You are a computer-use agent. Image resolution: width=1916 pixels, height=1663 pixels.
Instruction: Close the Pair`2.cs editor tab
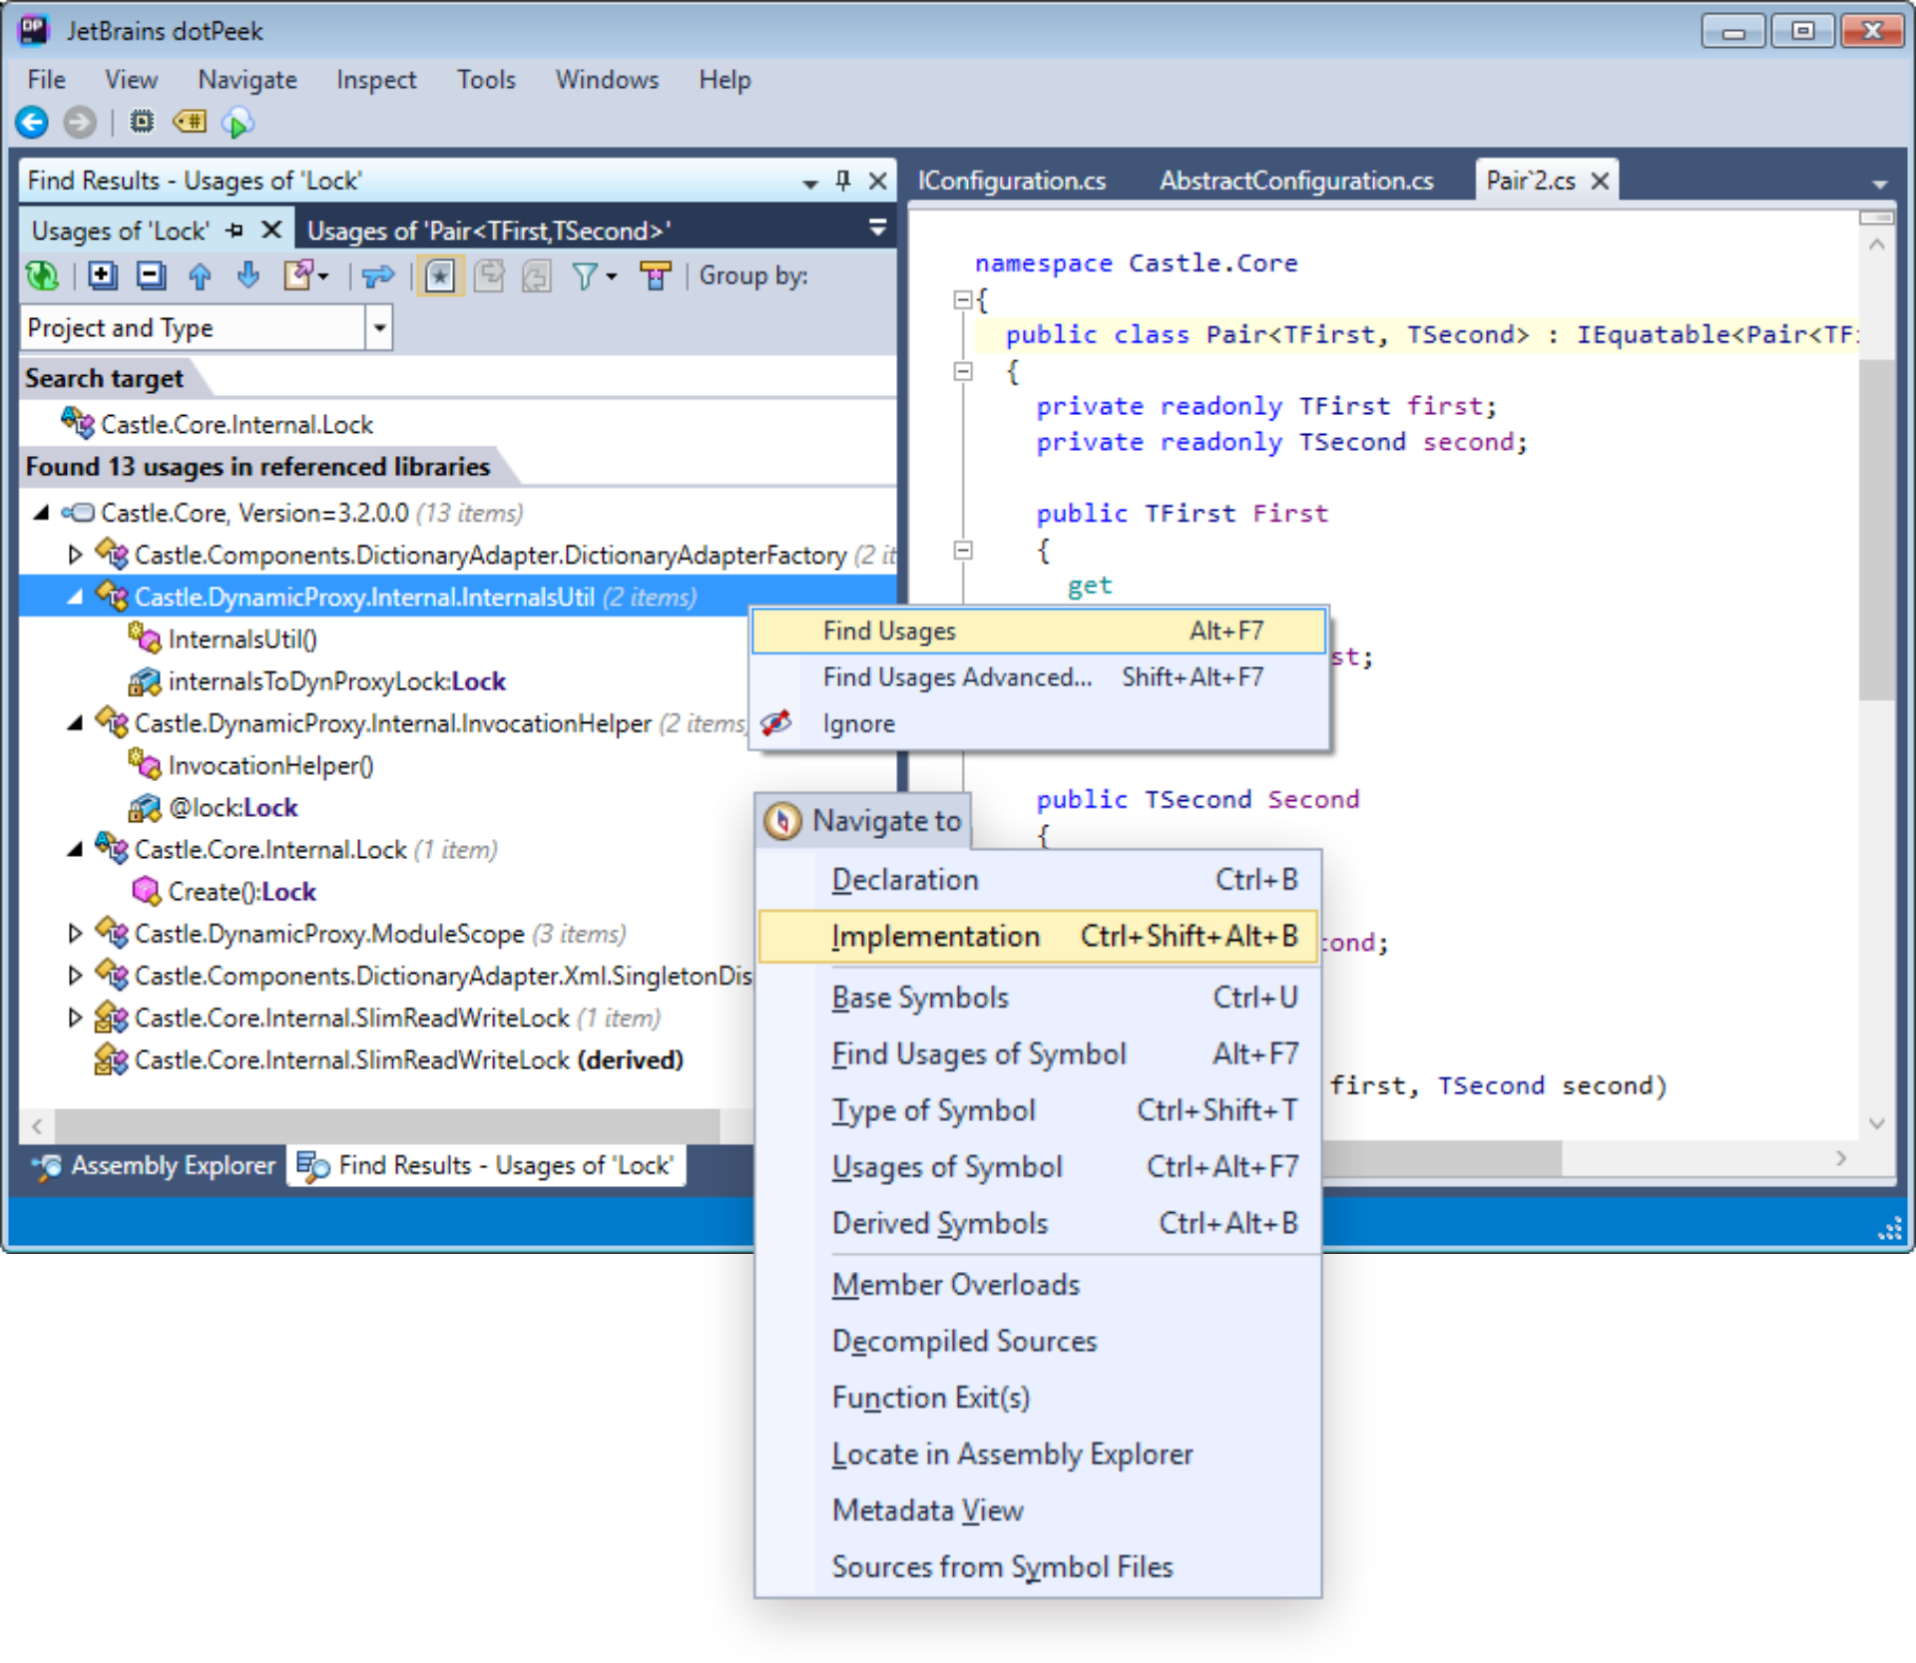coord(1600,182)
